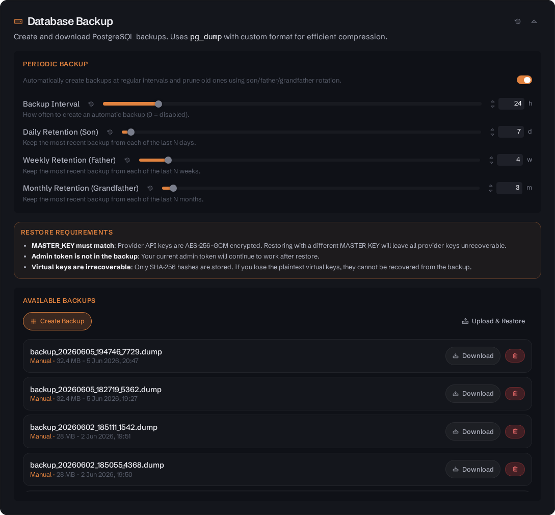This screenshot has height=515, width=555.
Task: Select the file name backup_20260602_185055_4368.dump
Action: (x=97, y=465)
